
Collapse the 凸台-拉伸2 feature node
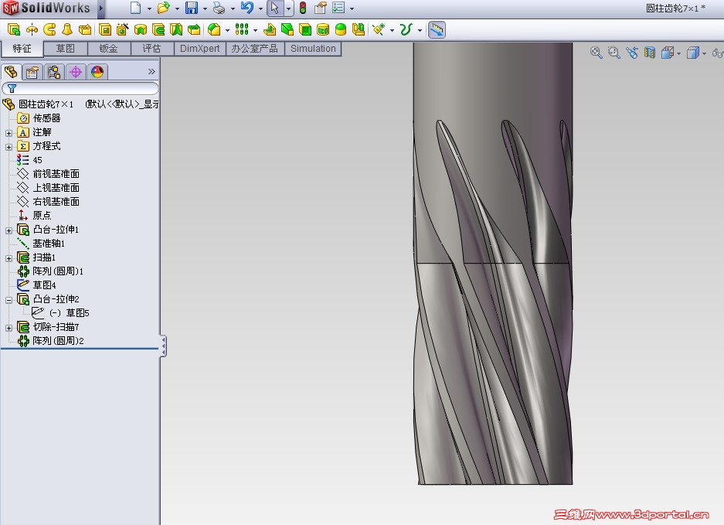[8, 300]
